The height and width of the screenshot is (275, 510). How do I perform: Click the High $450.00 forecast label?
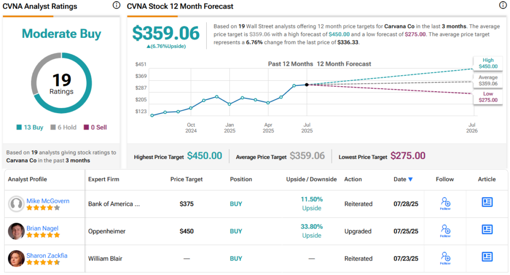(488, 63)
